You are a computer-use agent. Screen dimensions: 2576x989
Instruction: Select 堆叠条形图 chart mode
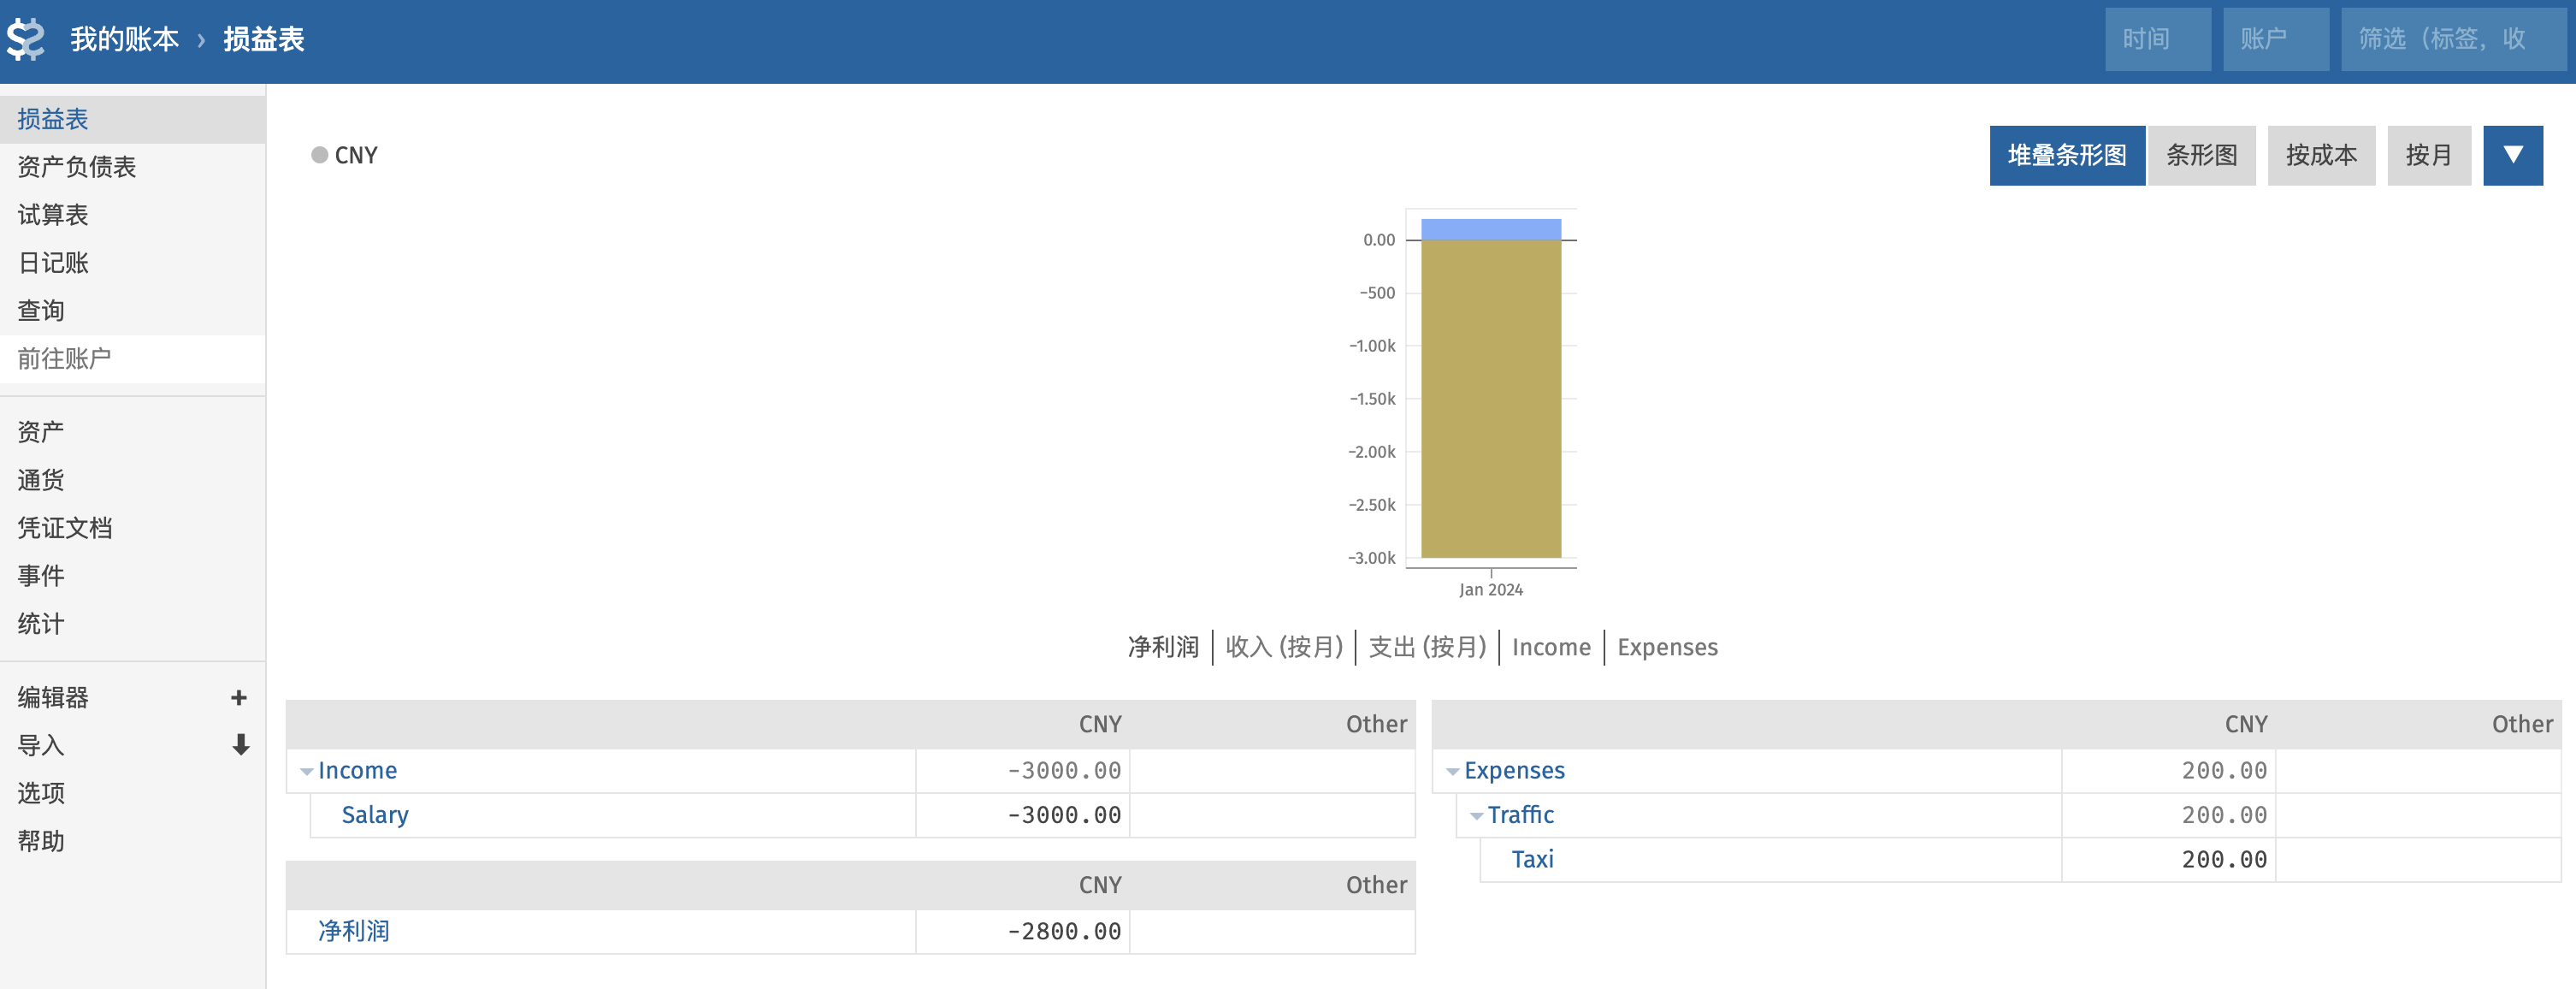[x=2067, y=155]
